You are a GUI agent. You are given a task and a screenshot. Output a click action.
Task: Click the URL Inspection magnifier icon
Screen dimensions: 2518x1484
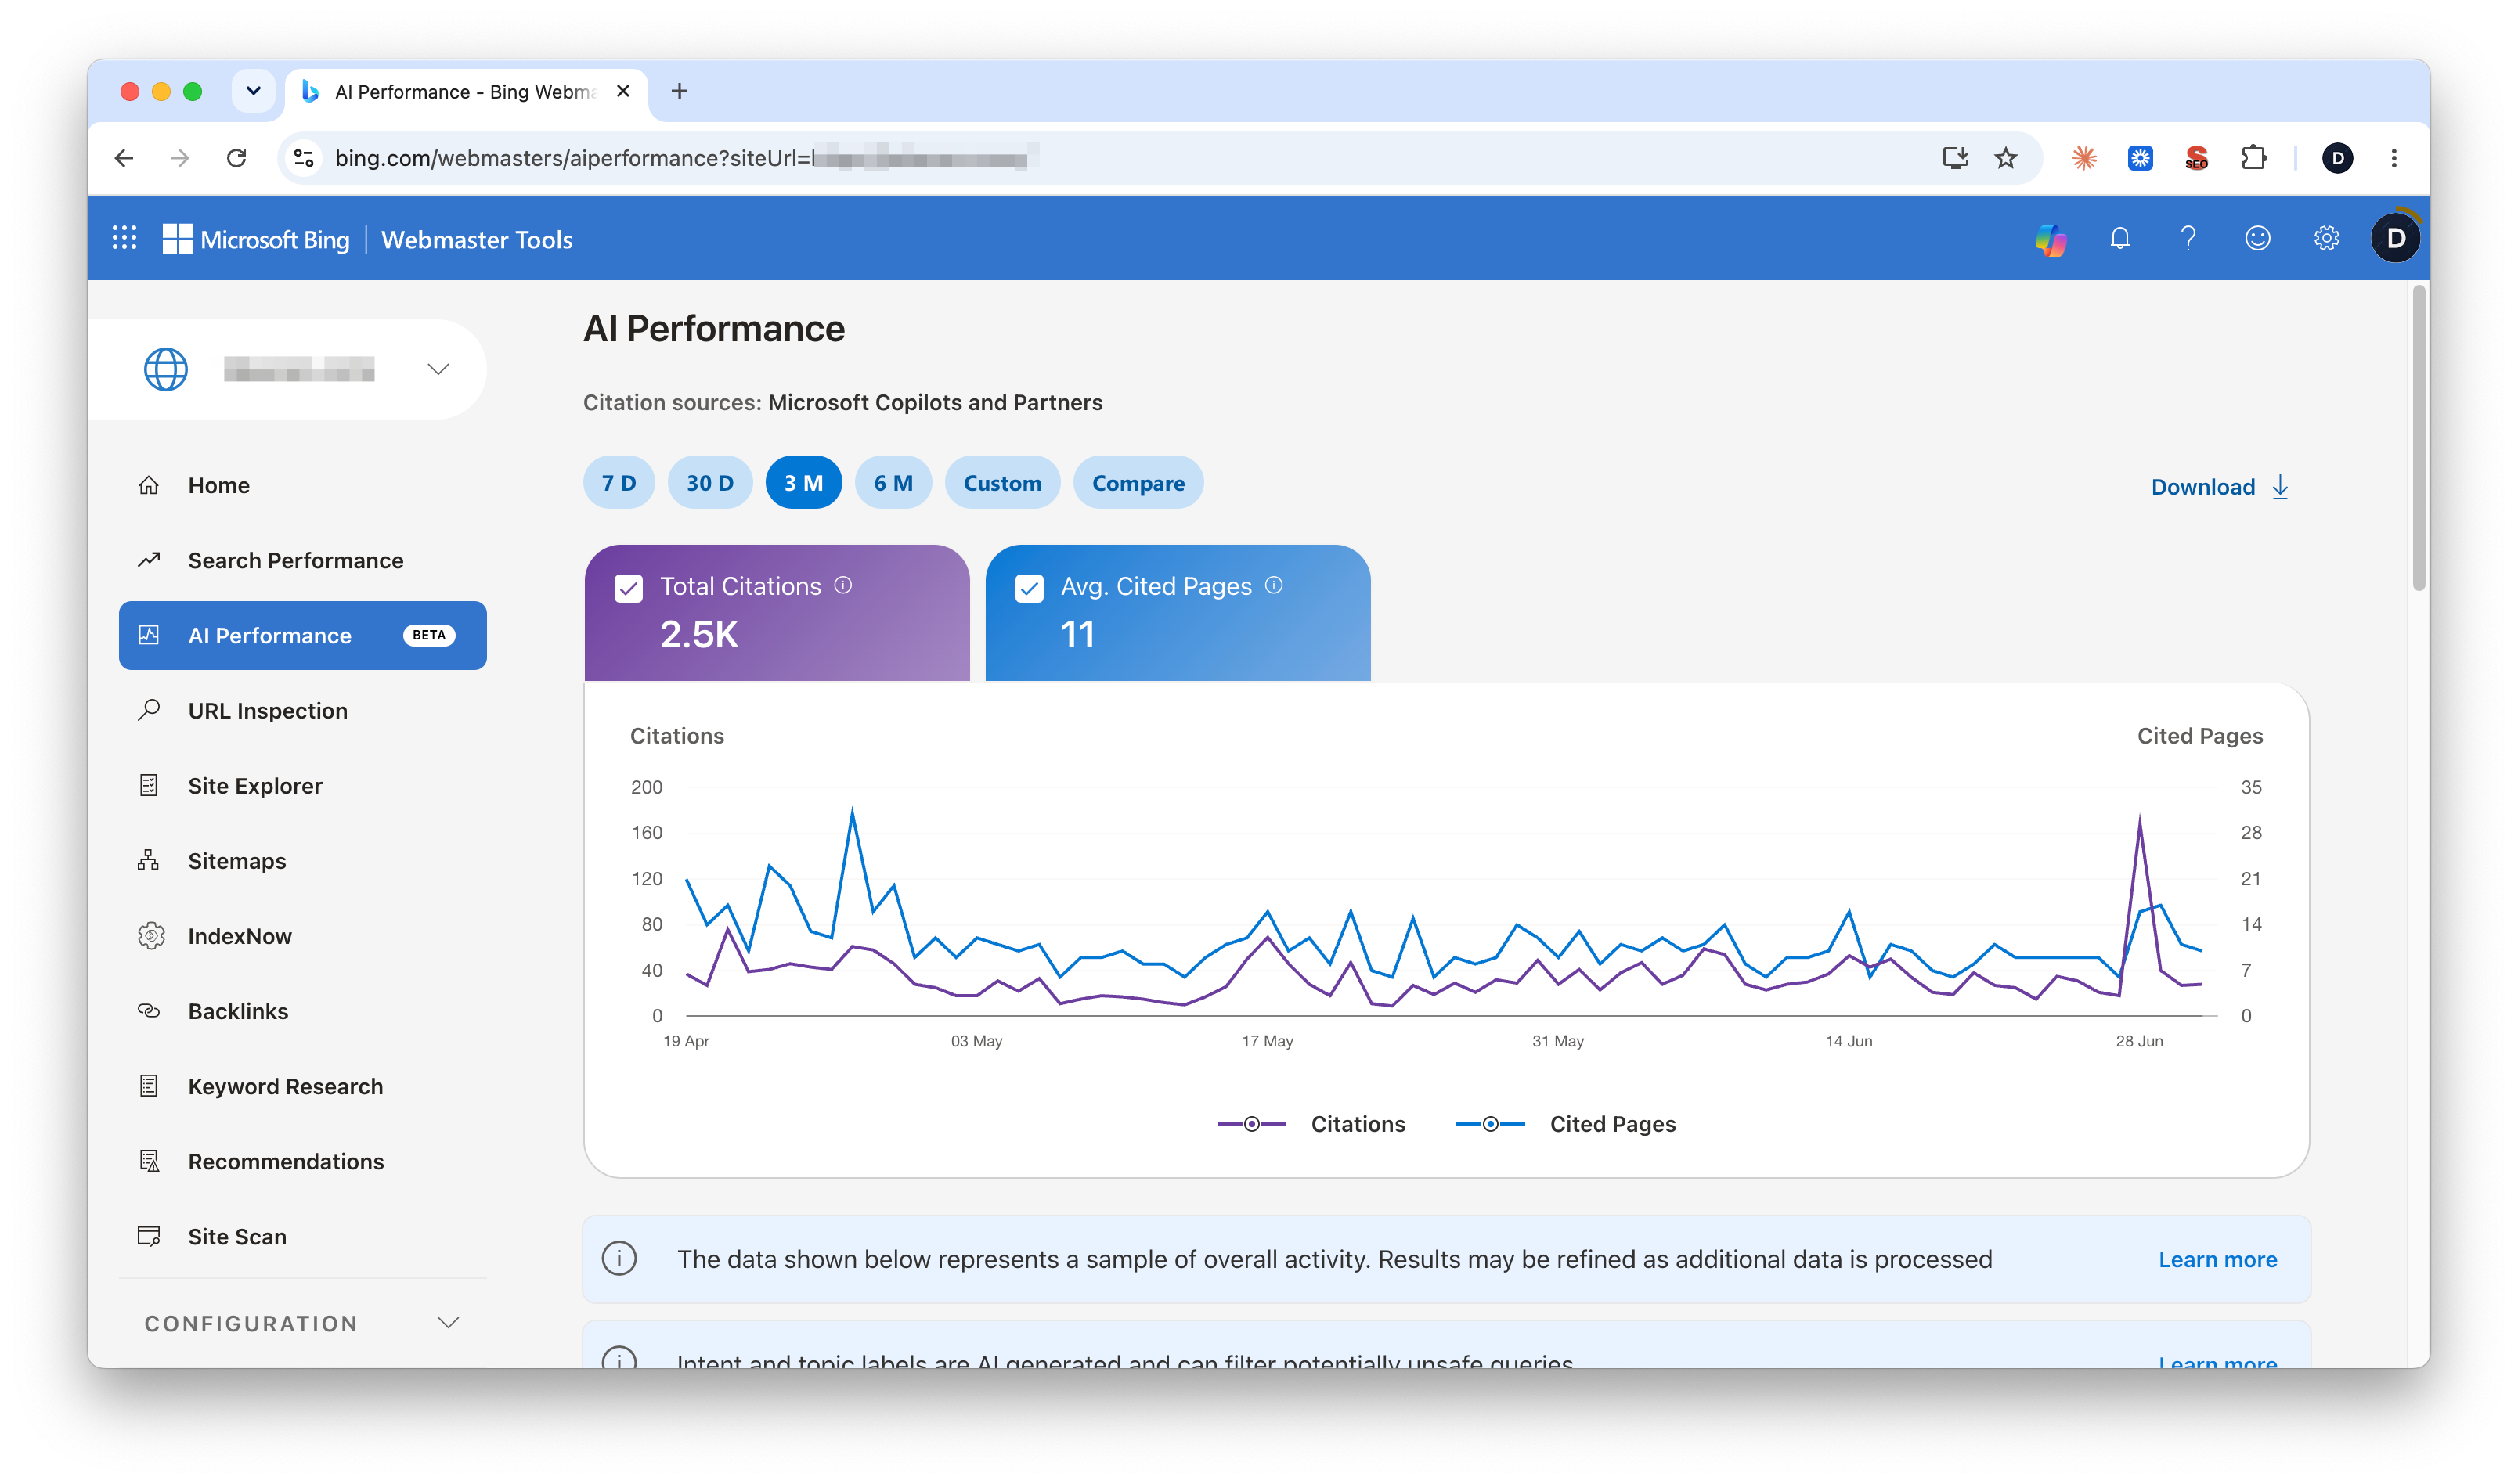(x=149, y=710)
